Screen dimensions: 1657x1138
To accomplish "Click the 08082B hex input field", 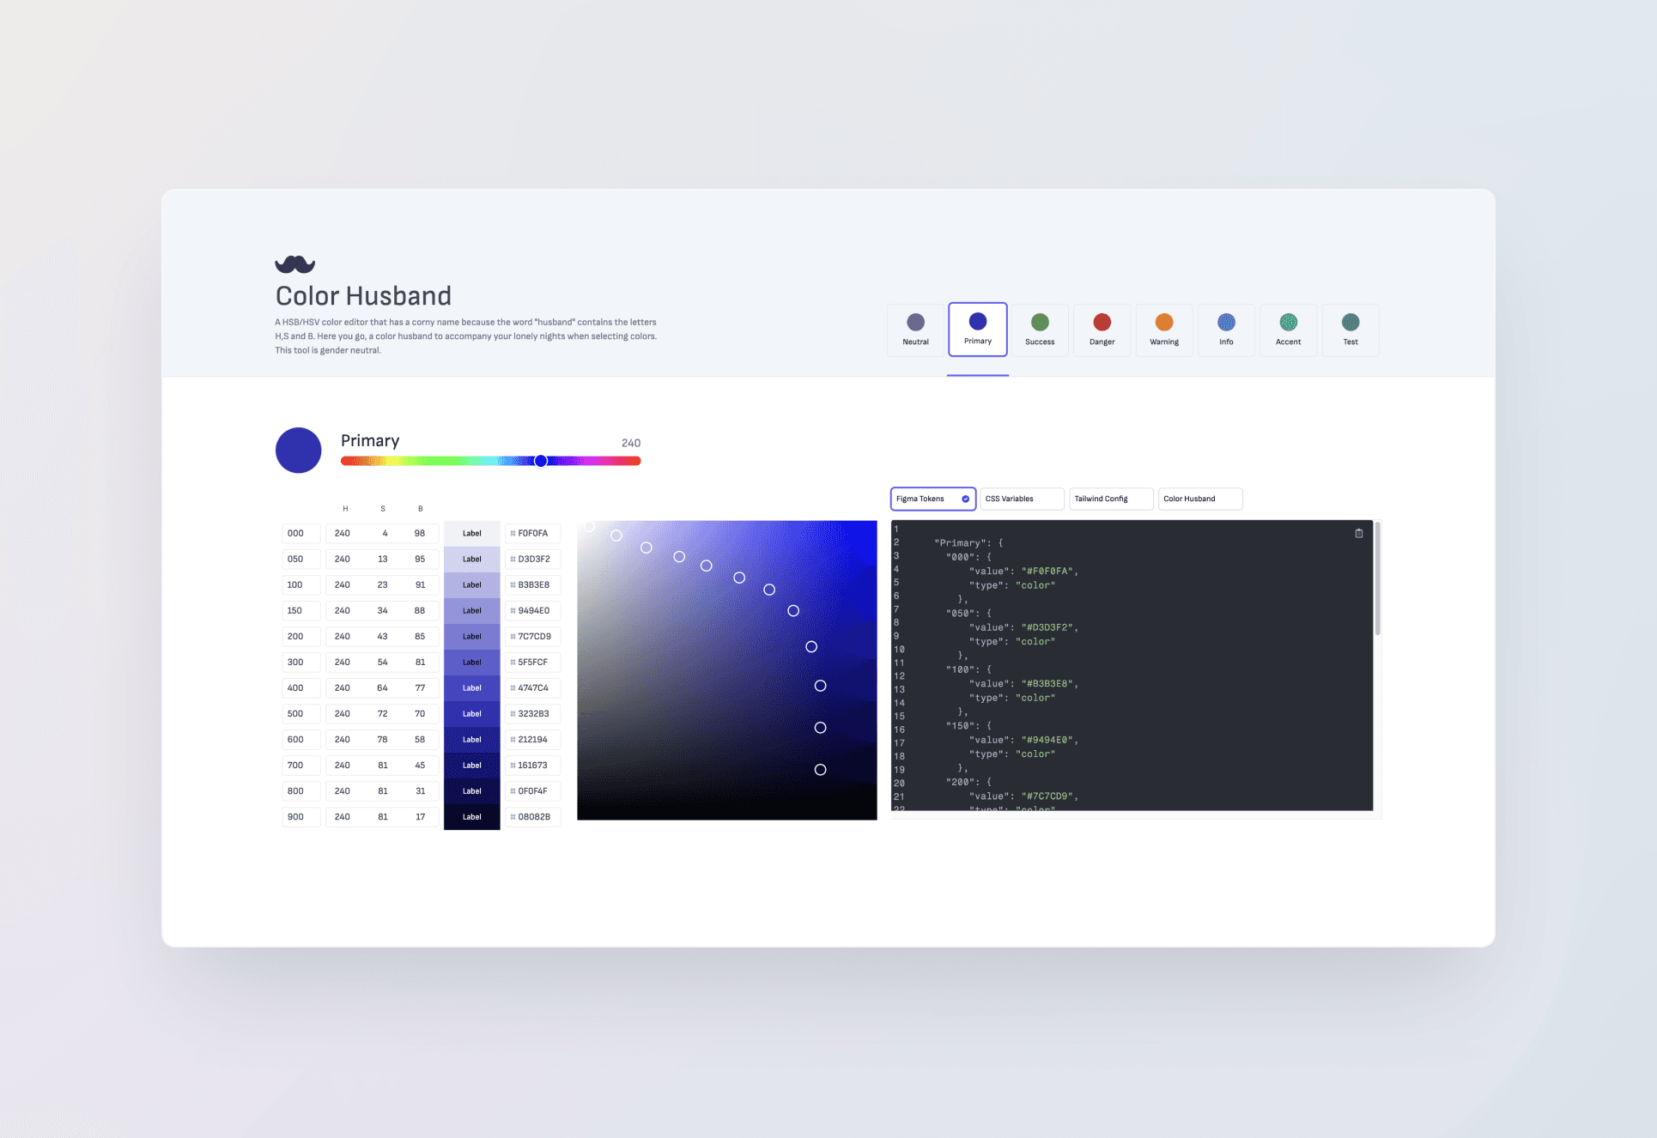I will (532, 816).
